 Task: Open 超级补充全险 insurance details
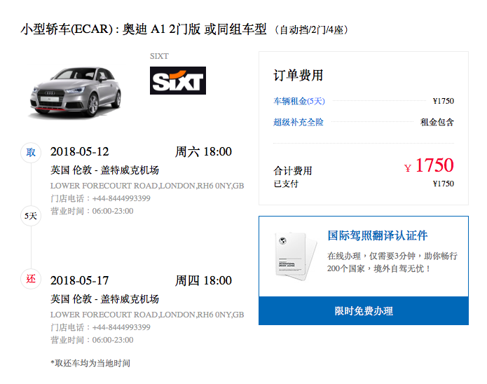pos(299,122)
